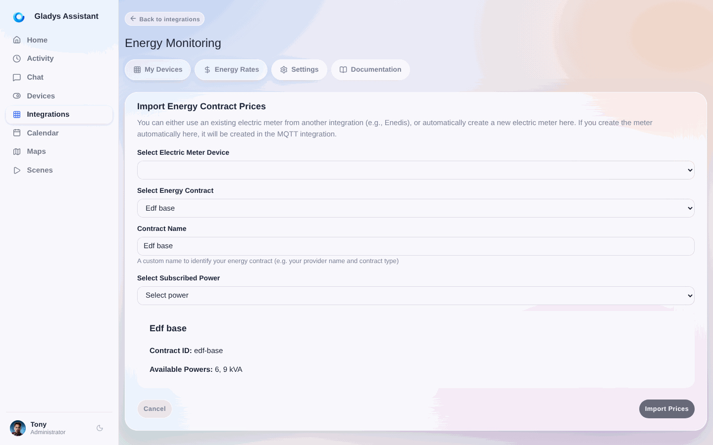Click the custom name helper text
The image size is (713, 445).
268,261
